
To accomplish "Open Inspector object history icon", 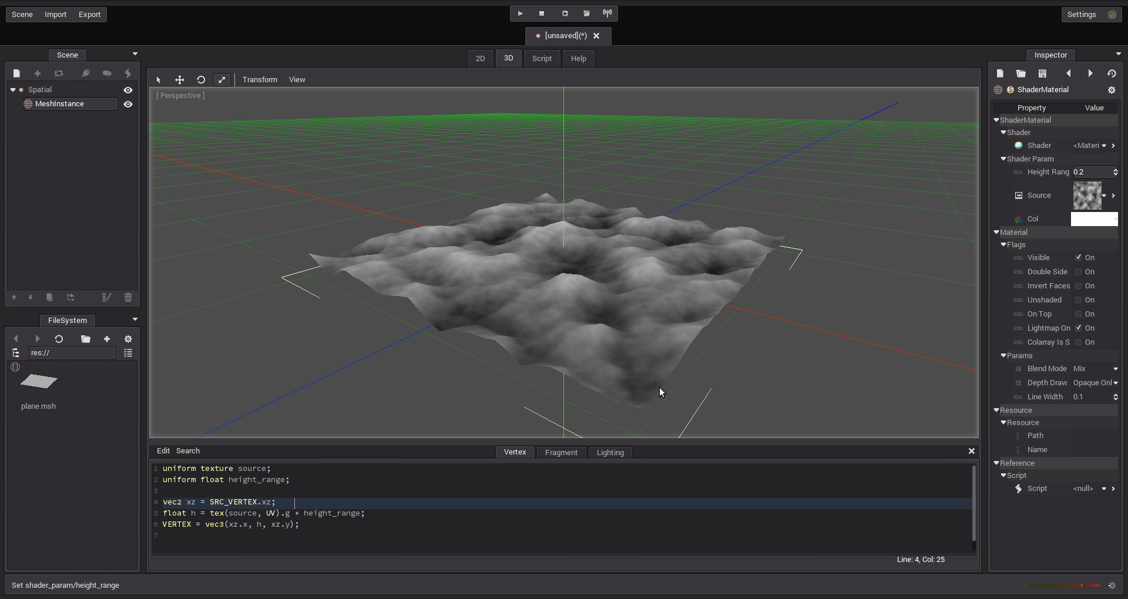I will (x=1112, y=73).
